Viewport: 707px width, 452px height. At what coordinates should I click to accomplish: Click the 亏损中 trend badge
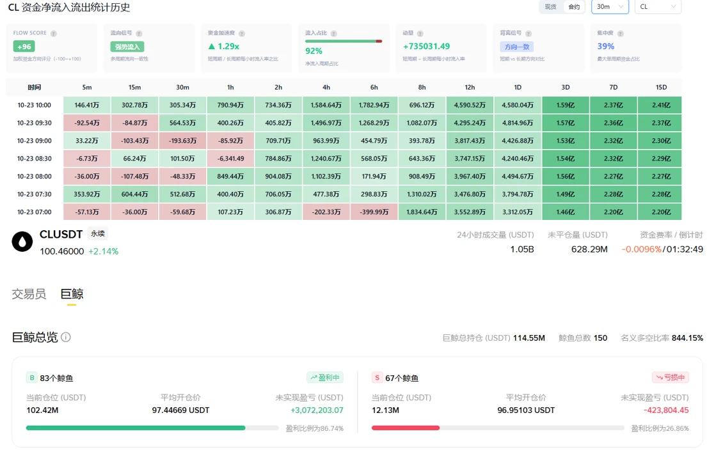click(x=671, y=378)
